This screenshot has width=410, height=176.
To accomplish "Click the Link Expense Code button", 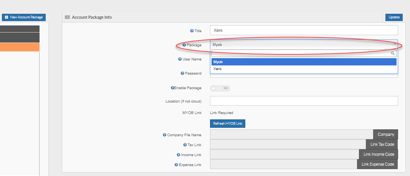I will 378,164.
